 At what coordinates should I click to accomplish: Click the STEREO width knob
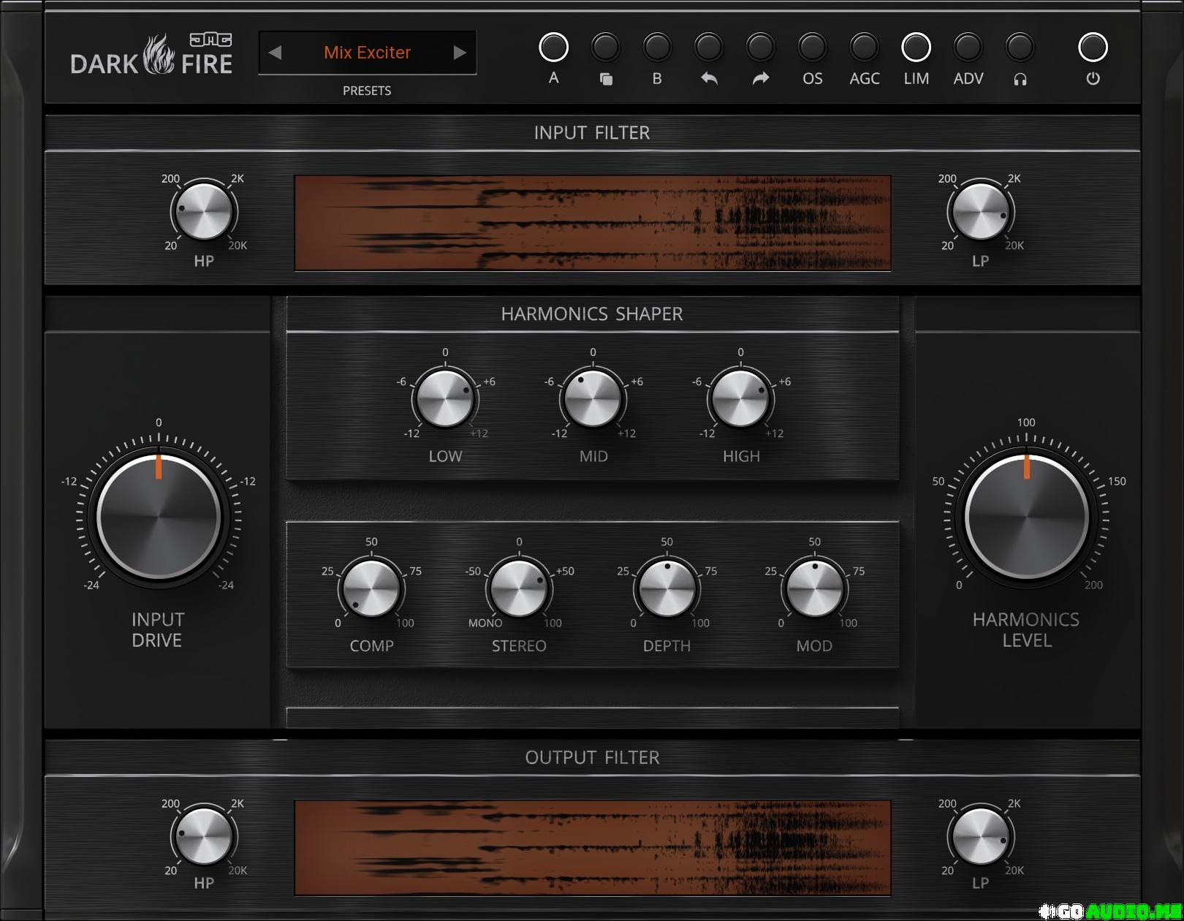click(x=519, y=588)
